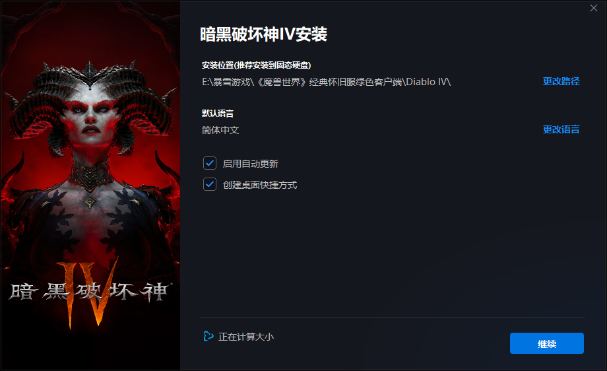
Task: Click the 默认语言 section heading
Action: tap(218, 113)
